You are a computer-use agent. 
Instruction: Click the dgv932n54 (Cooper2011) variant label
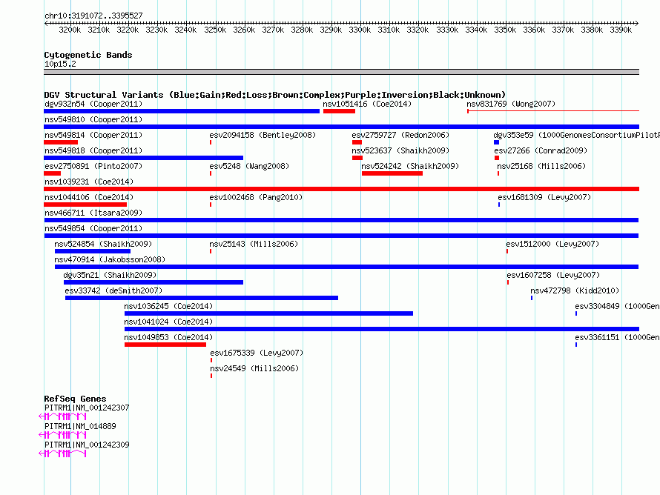(93, 104)
